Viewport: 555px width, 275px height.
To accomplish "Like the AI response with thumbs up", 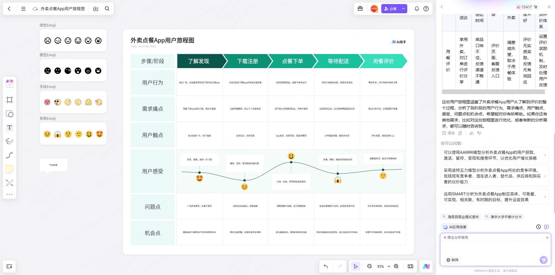I will tap(472, 133).
